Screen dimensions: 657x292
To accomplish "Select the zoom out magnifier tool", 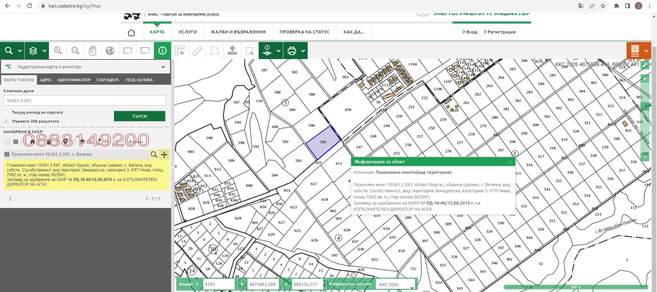I will (75, 50).
